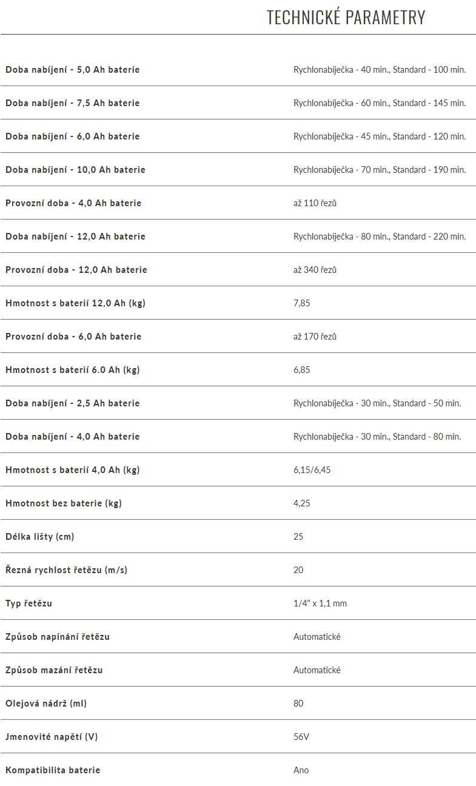The image size is (476, 786).
Task: Select the Doba nabíjení - 7,5 Ah baterie row
Action: click(x=238, y=103)
